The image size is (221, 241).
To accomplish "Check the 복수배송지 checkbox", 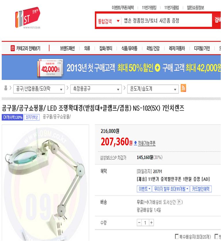I will [177, 236].
